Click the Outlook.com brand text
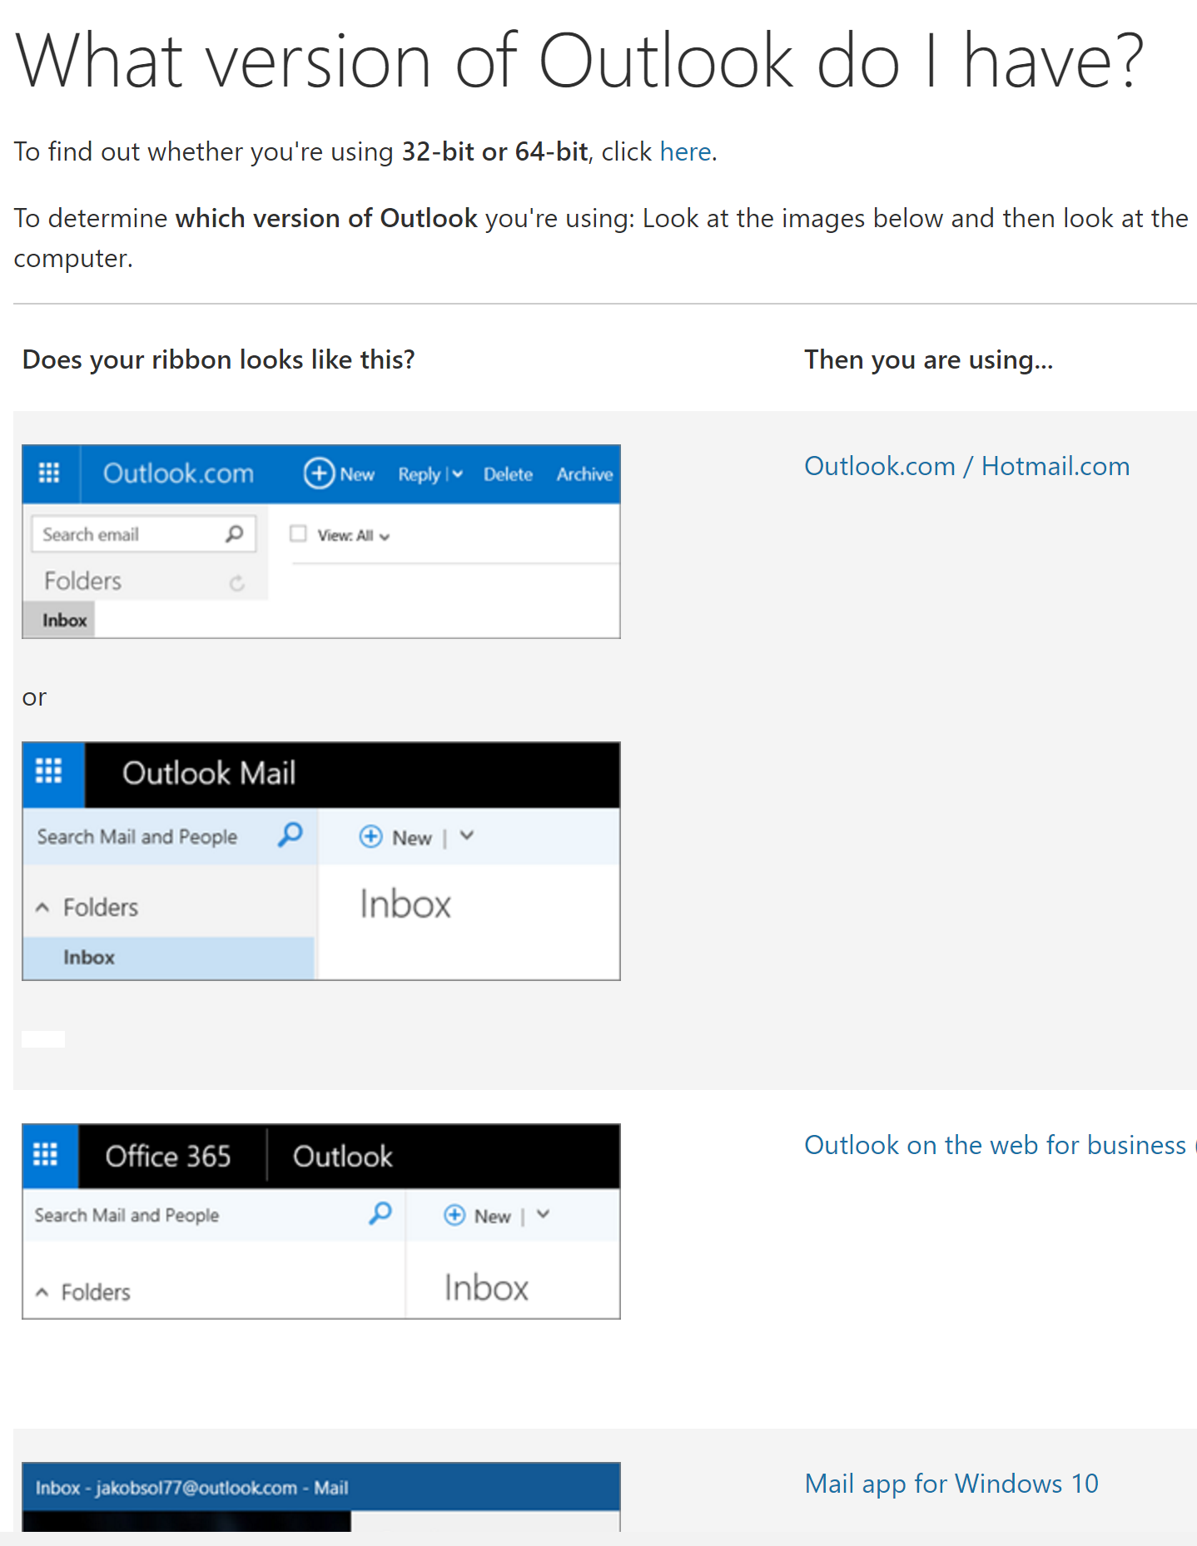 click(x=178, y=473)
